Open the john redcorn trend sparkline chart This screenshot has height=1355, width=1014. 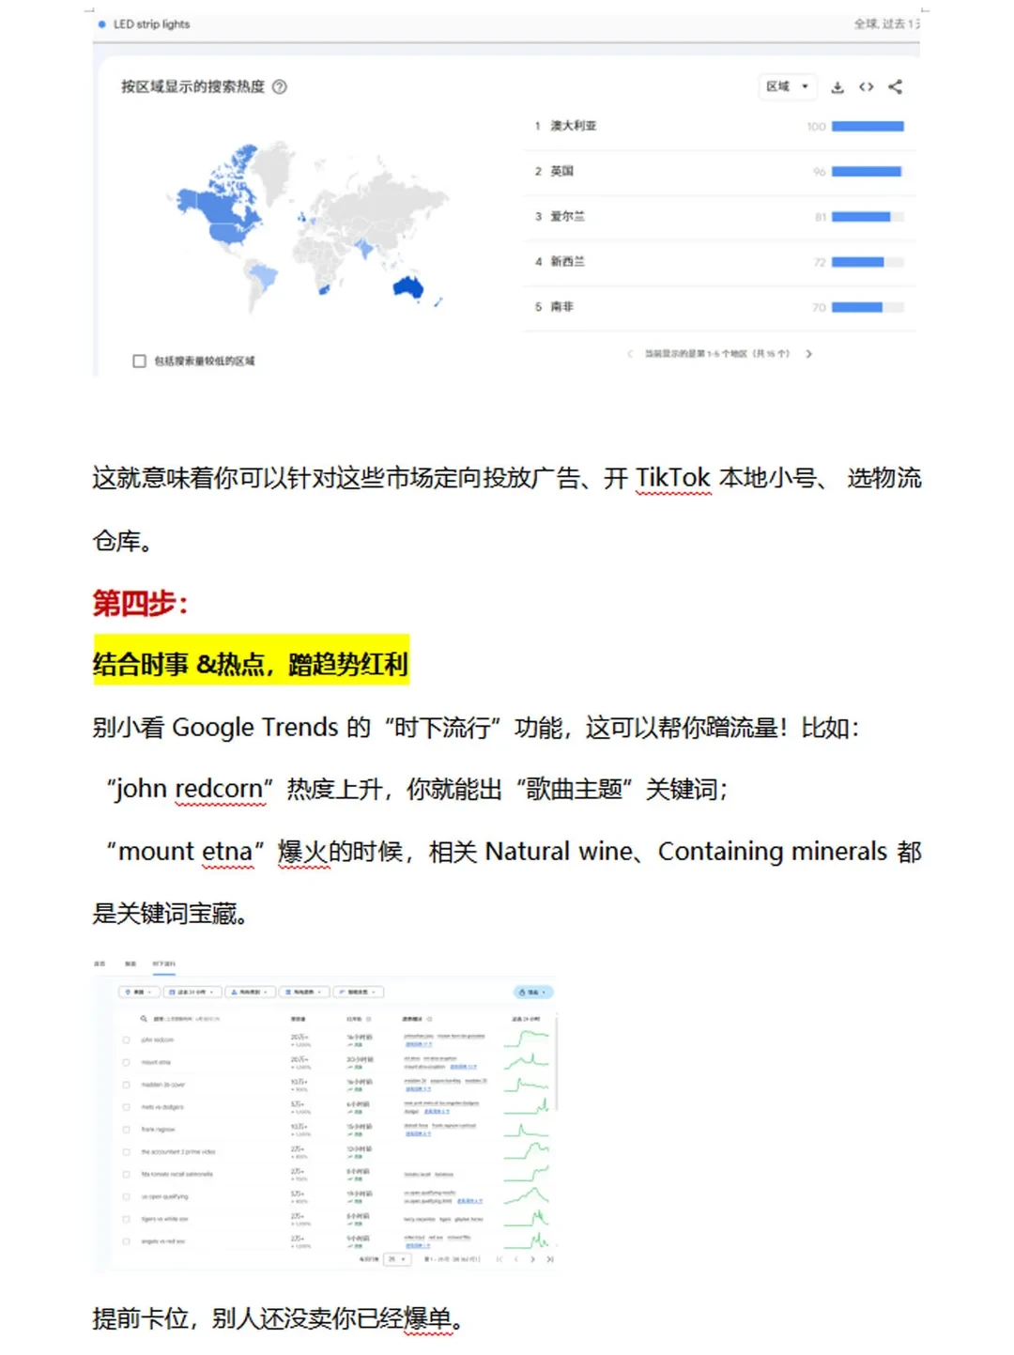[x=526, y=1039]
